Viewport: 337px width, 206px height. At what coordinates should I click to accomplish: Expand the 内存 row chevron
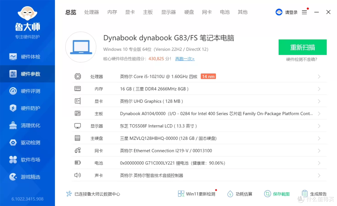319,89
